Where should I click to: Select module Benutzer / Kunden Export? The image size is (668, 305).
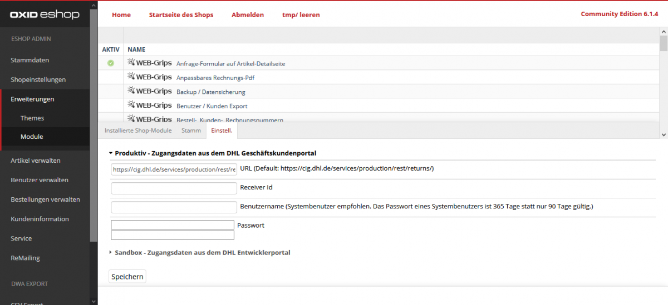(x=212, y=106)
